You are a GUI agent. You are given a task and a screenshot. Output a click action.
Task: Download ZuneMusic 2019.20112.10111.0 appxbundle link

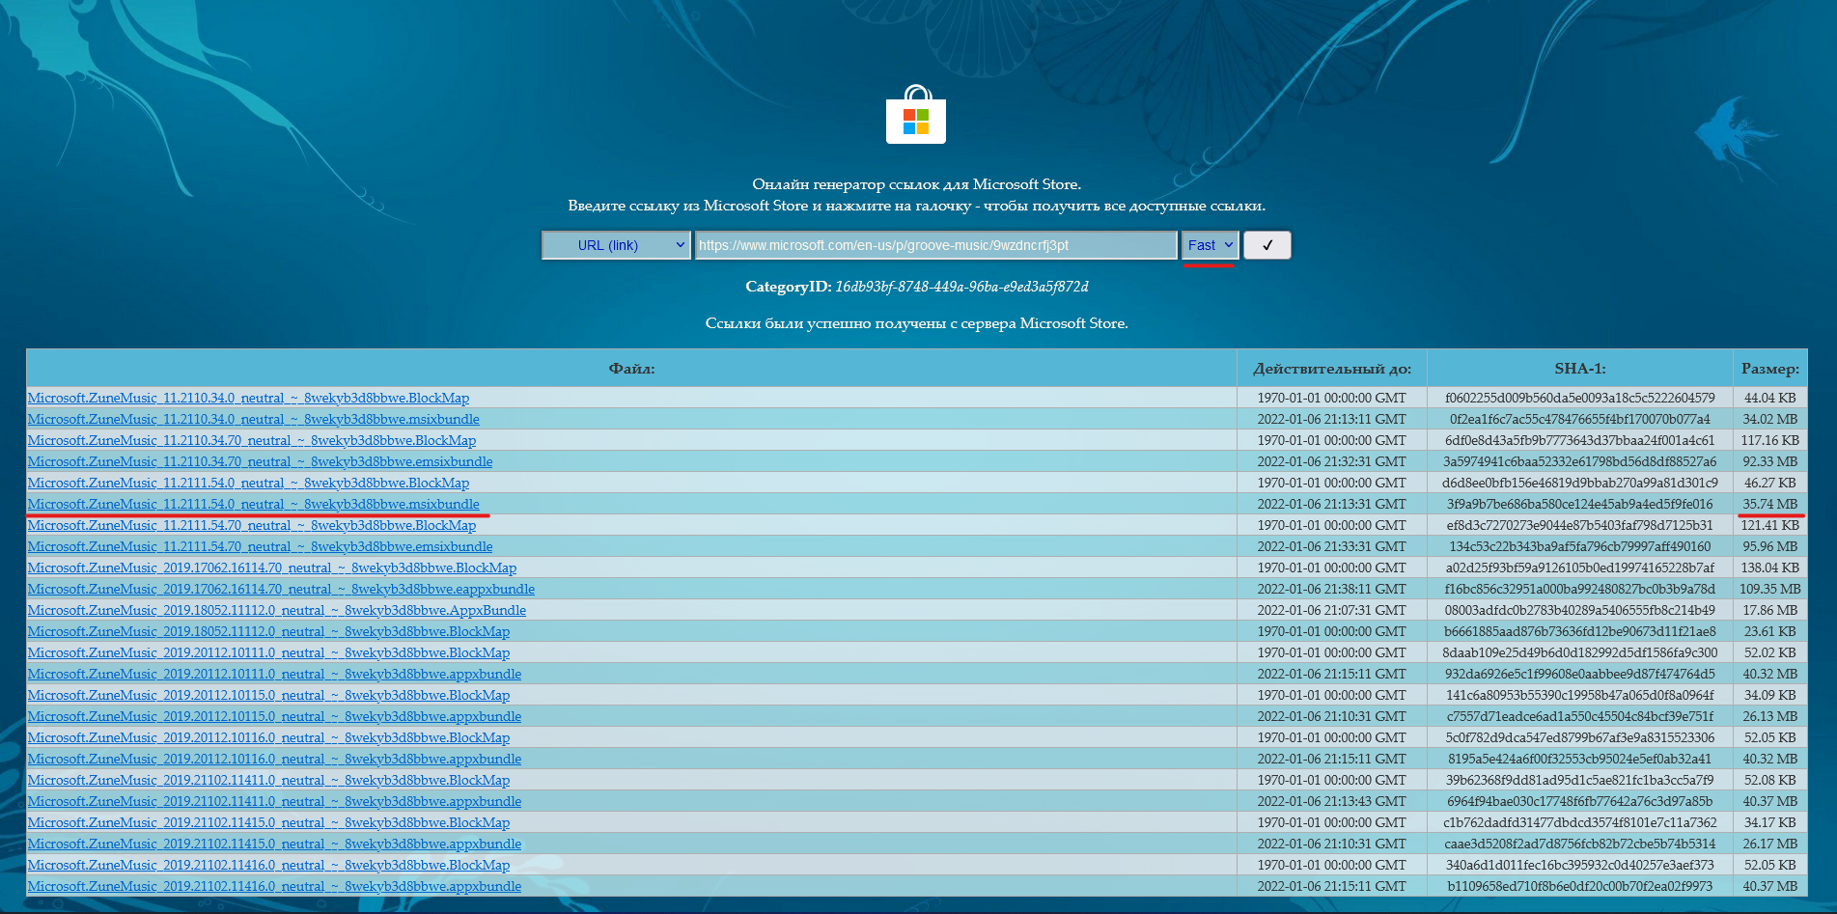click(274, 674)
